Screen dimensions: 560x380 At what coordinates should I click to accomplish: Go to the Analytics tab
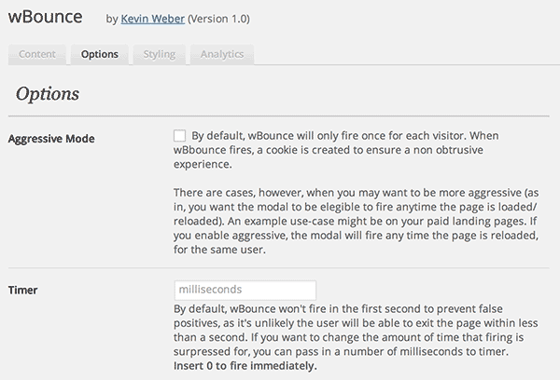[x=222, y=54]
